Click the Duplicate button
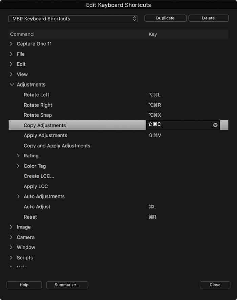 [x=165, y=18]
